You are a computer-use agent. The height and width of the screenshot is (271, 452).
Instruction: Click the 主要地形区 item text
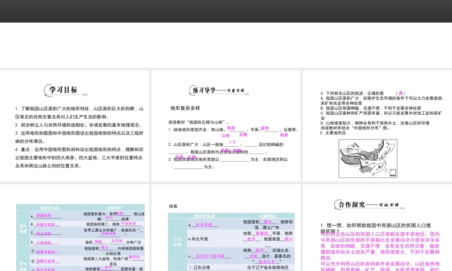click(334, 133)
